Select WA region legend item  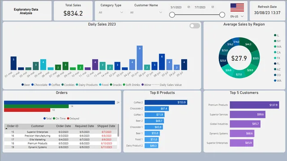[278, 80]
